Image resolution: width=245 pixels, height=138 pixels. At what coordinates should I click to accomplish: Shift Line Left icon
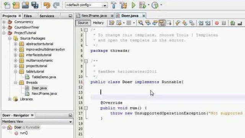pos(201,23)
